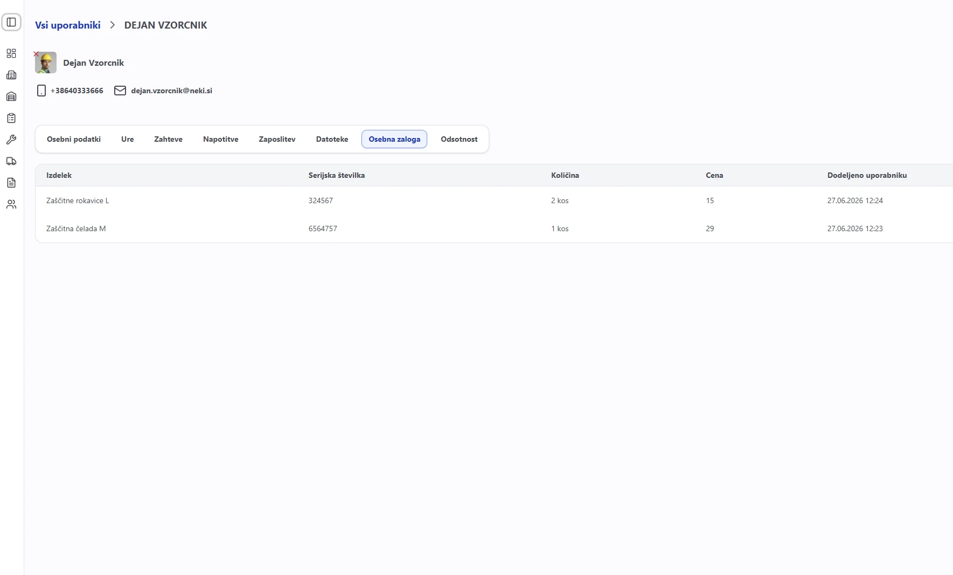Open the document file icon
This screenshot has height=575, width=953.
point(11,183)
